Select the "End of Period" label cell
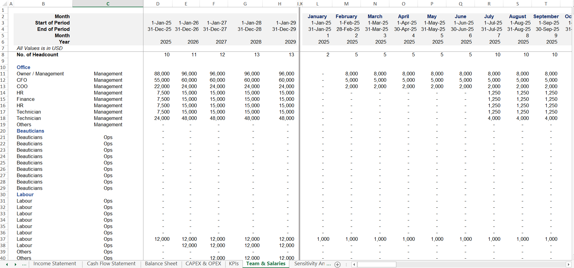 click(53, 29)
